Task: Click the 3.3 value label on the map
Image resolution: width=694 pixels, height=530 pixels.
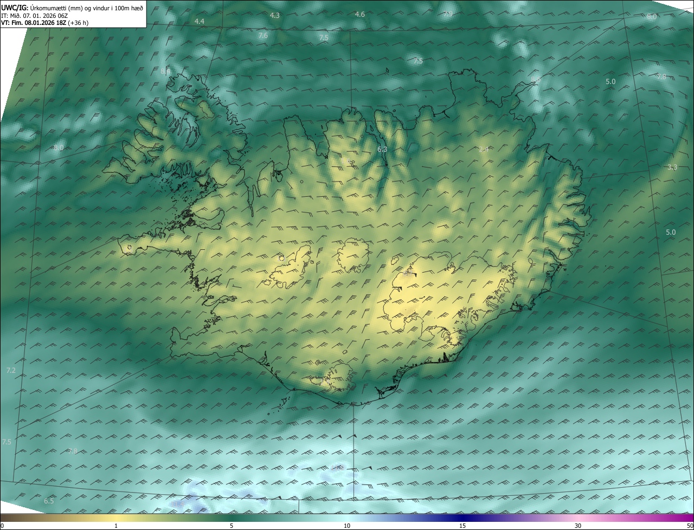Action: [x=672, y=167]
